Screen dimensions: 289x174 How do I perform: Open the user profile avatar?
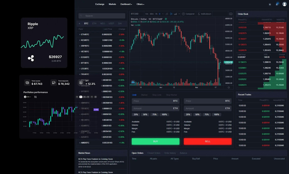(284, 4)
